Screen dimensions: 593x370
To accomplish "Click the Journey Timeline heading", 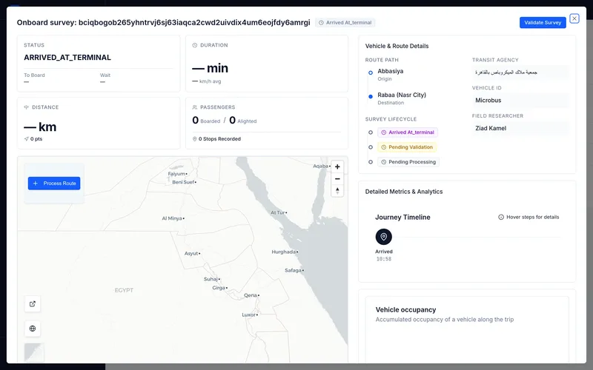I will pos(402,217).
